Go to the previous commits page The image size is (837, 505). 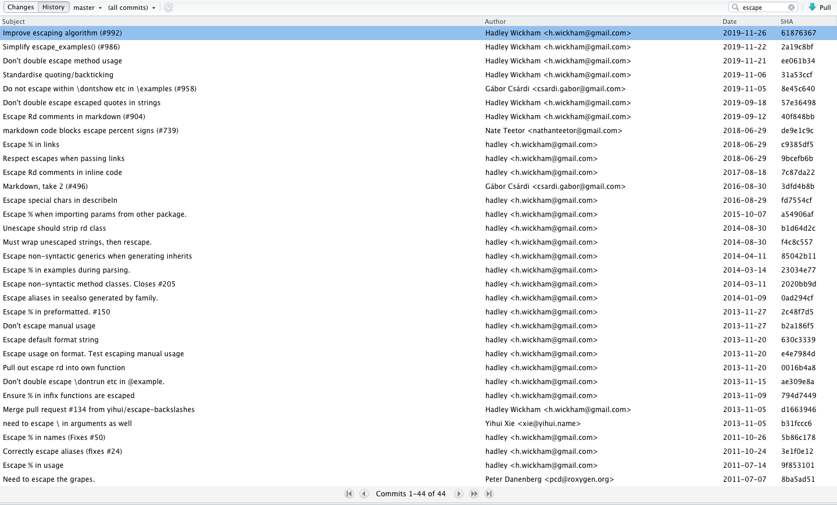[364, 493]
